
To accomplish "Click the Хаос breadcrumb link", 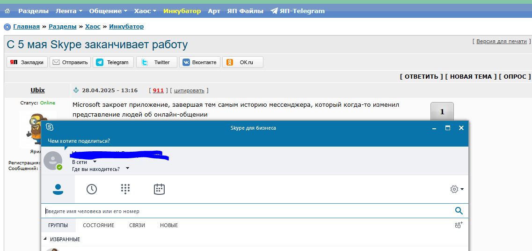I will click(x=93, y=27).
